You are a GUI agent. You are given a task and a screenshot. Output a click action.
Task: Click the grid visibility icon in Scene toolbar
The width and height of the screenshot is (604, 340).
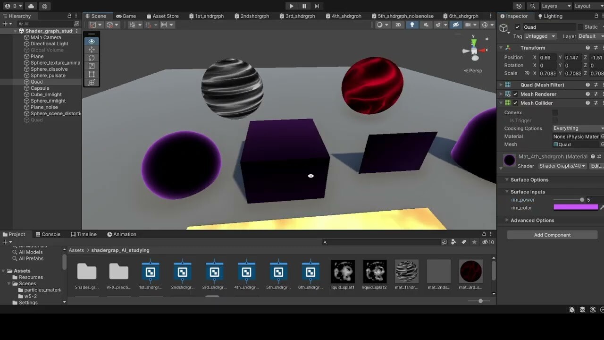point(132,25)
